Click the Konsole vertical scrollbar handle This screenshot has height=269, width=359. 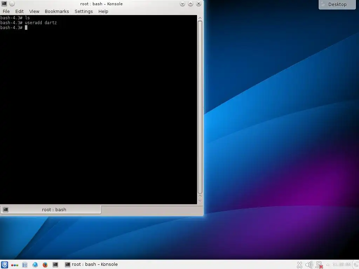click(x=200, y=107)
